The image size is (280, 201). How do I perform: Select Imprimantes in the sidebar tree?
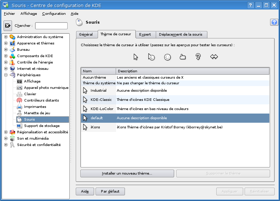(x=35, y=107)
